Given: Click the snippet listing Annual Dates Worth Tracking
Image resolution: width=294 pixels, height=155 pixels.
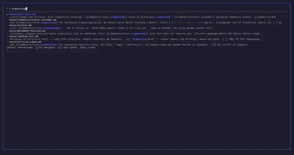Looking at the screenshot, I should [x=145, y=23].
